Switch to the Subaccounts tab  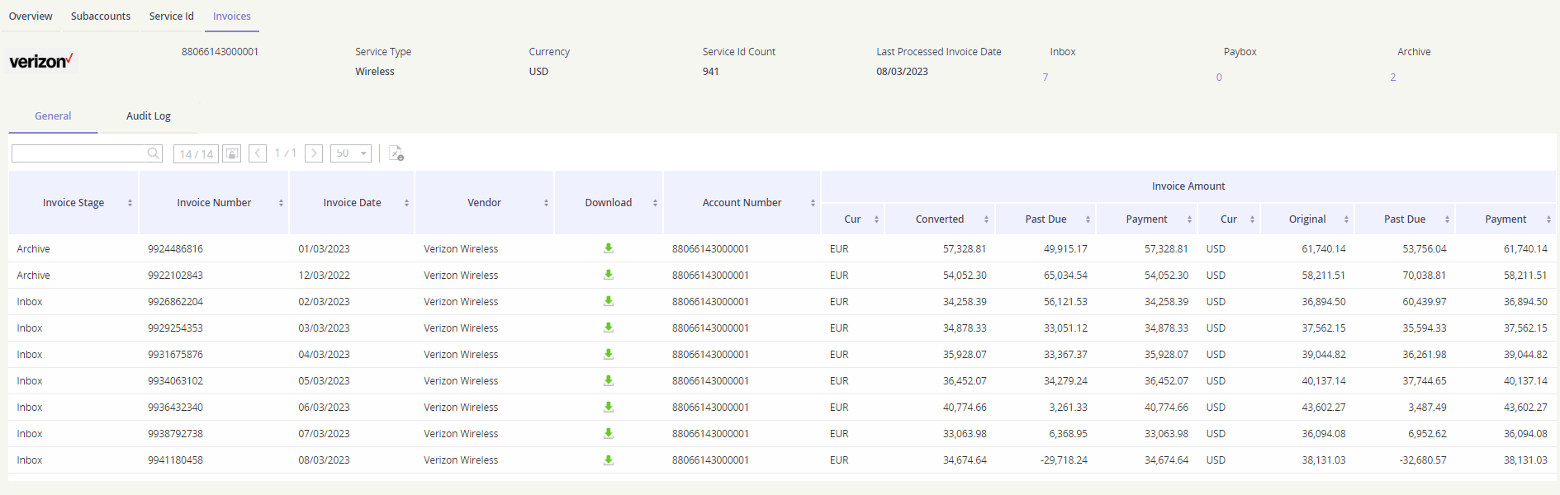[x=101, y=16]
